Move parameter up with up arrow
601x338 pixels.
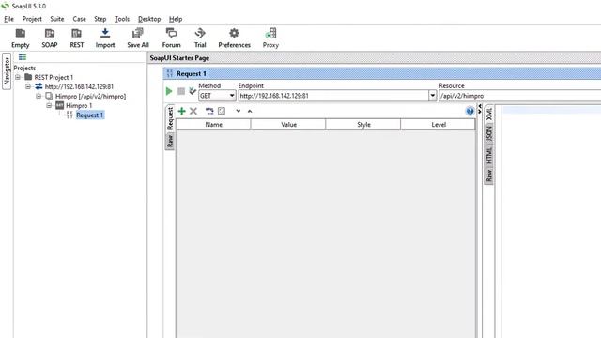pos(250,111)
